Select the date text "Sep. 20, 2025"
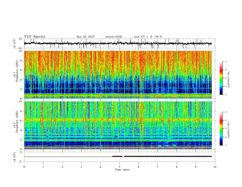Screen dimensions: 242x187 click(85, 37)
